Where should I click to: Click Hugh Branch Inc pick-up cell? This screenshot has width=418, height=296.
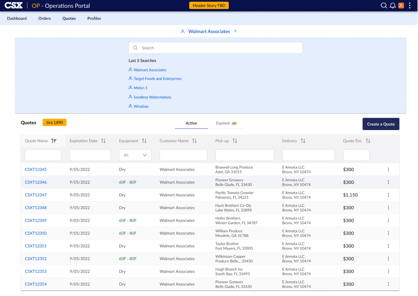coord(233,272)
